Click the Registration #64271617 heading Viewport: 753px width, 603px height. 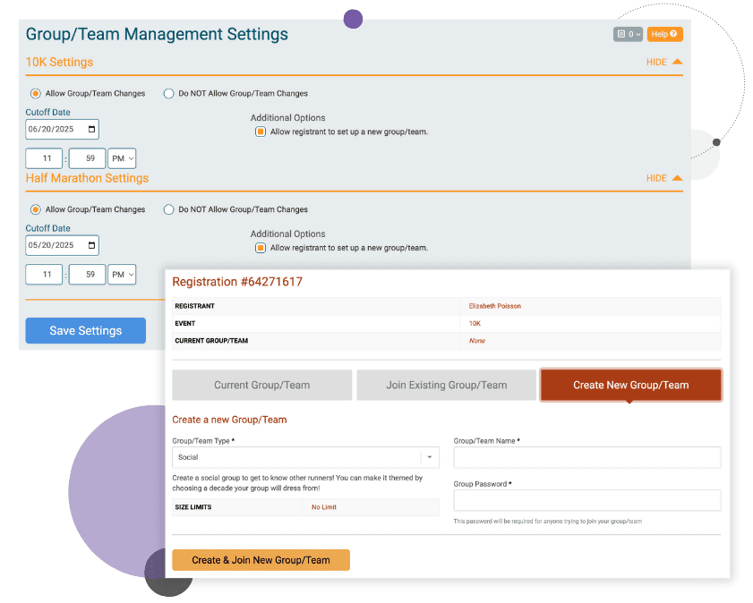(x=237, y=282)
